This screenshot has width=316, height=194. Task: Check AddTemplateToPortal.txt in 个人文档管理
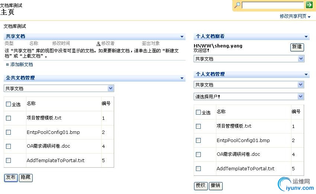click(198, 168)
